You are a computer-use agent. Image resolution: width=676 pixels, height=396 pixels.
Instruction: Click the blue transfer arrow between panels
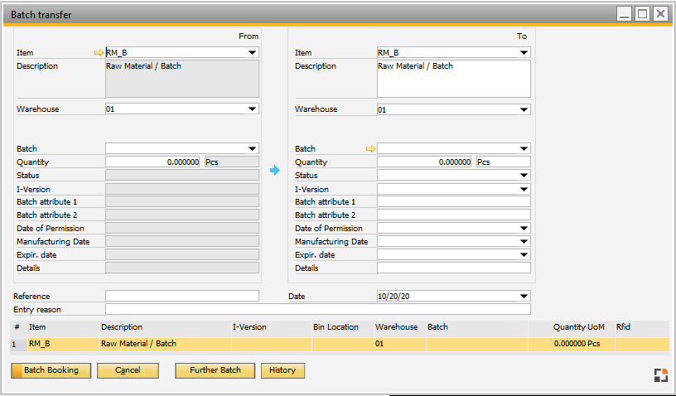tap(275, 170)
